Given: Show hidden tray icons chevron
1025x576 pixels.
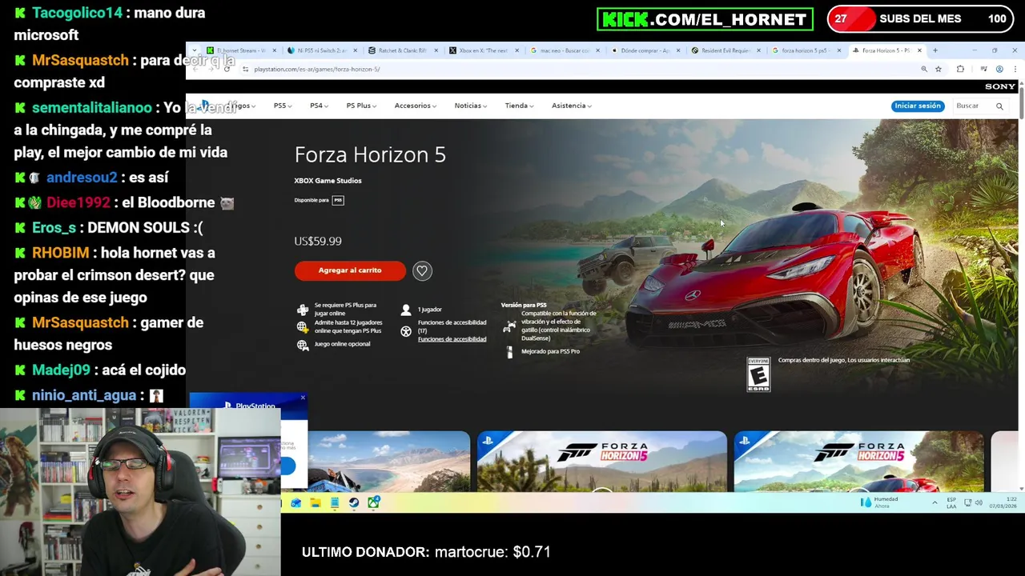Looking at the screenshot, I should pos(935,502).
